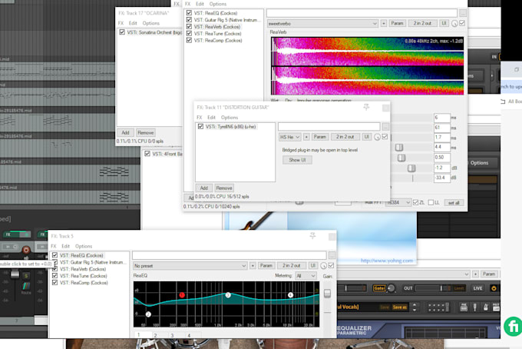Toggle ReaComp checkbox in the top FX window

(x=189, y=40)
